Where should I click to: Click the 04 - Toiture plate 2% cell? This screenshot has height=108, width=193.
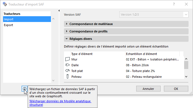coord(140,71)
